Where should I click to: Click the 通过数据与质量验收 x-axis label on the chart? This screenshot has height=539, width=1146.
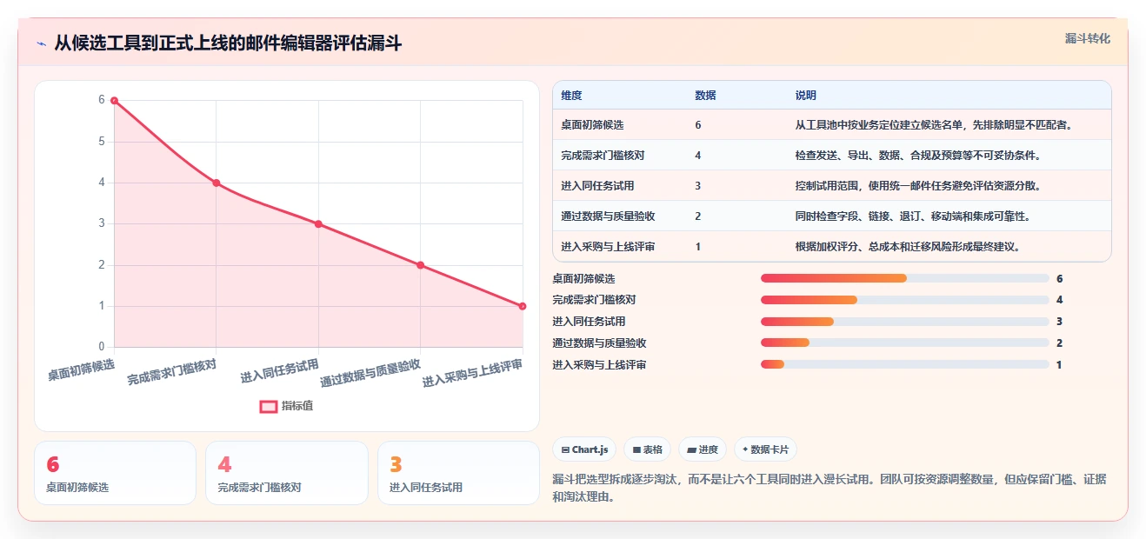pos(371,373)
